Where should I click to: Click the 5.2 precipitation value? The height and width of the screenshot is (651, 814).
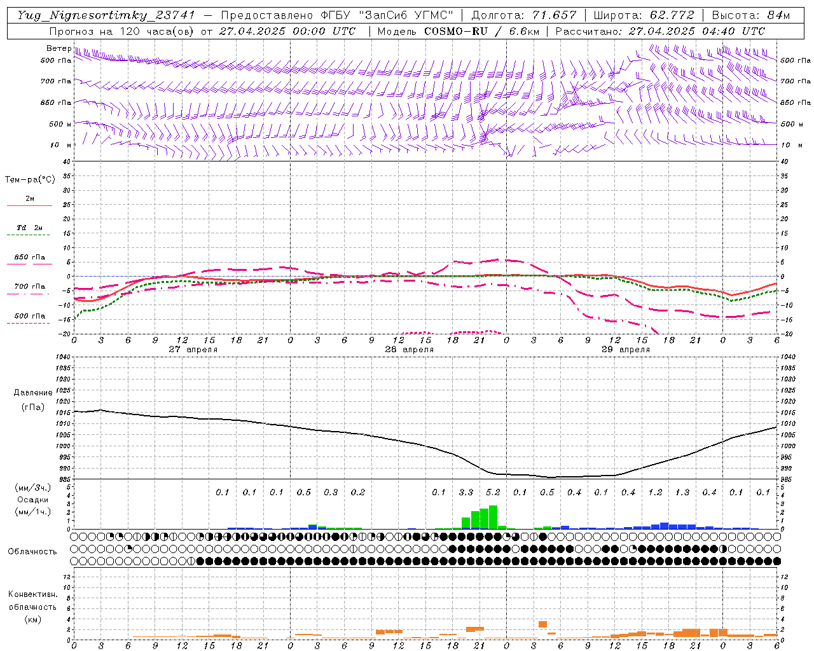pos(493,492)
